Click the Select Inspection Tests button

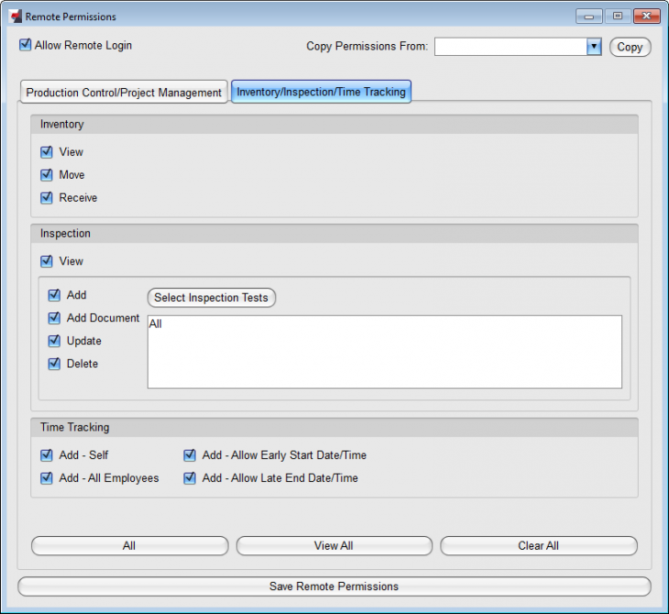[x=211, y=298]
